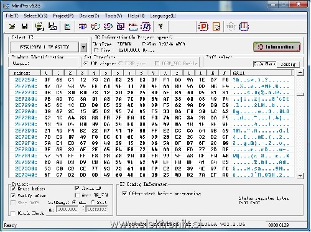Click the chip icon with a check mark

pos(95,27)
